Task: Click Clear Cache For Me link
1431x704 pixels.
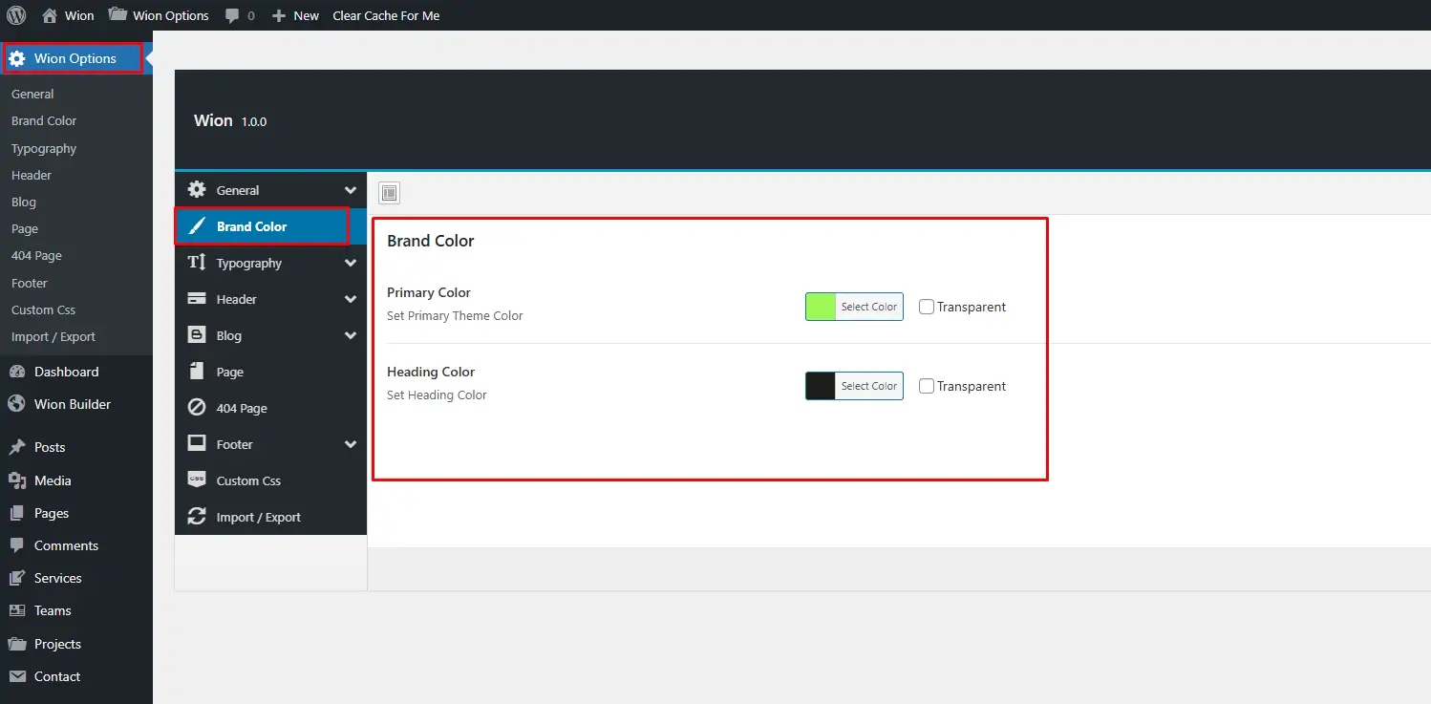Action: click(386, 15)
